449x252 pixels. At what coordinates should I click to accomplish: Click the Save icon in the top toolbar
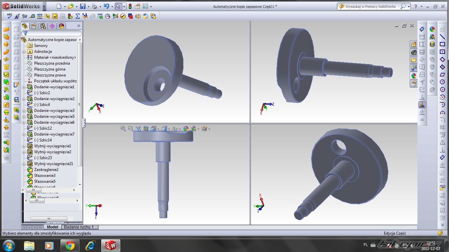pyautogui.click(x=83, y=7)
